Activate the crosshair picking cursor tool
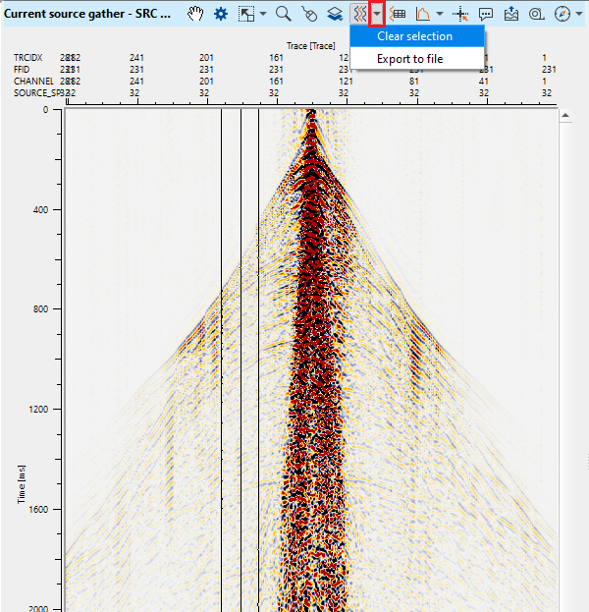 [460, 15]
